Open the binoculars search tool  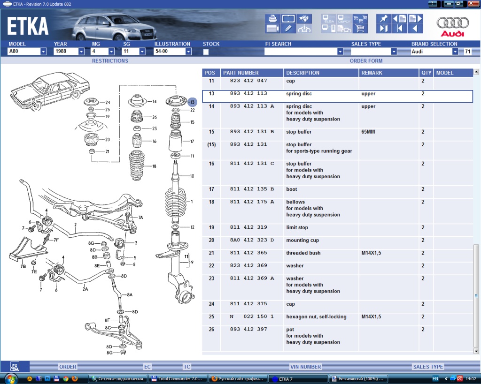(304, 19)
